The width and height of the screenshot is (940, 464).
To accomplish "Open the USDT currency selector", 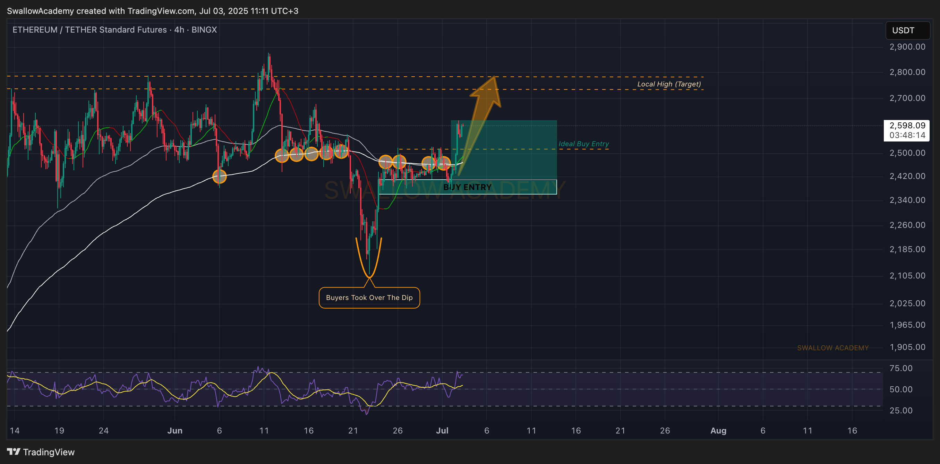I will pyautogui.click(x=907, y=30).
